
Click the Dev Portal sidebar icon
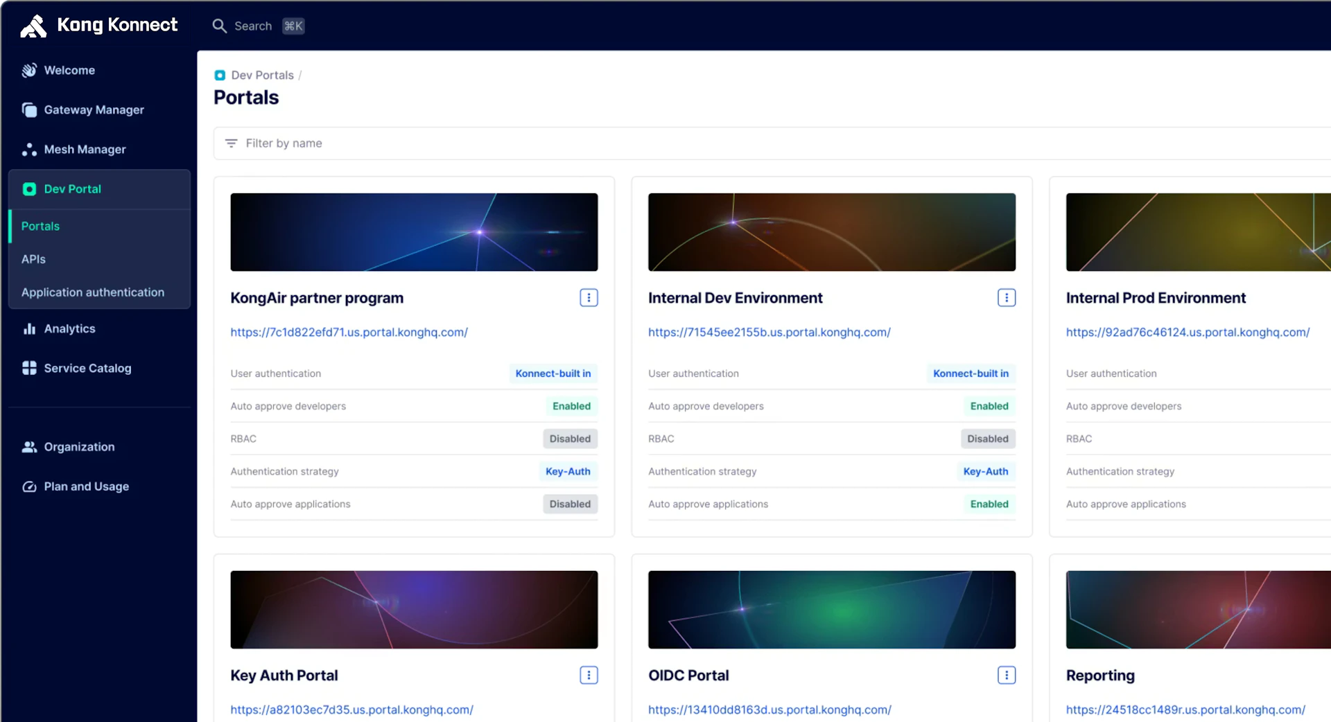(29, 188)
